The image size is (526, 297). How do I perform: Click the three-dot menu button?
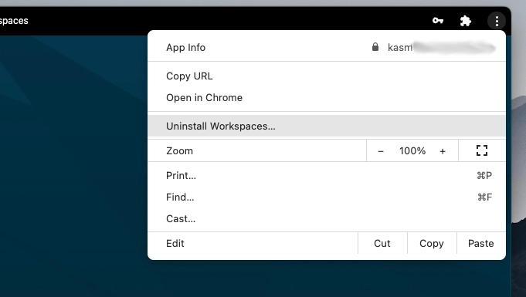[x=497, y=21]
